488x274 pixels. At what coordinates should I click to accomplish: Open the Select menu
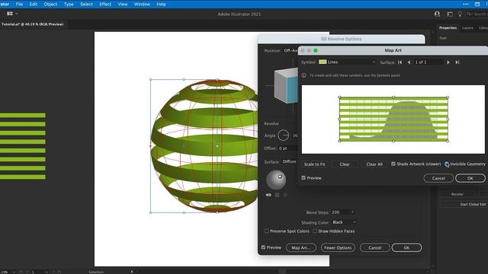click(x=86, y=5)
